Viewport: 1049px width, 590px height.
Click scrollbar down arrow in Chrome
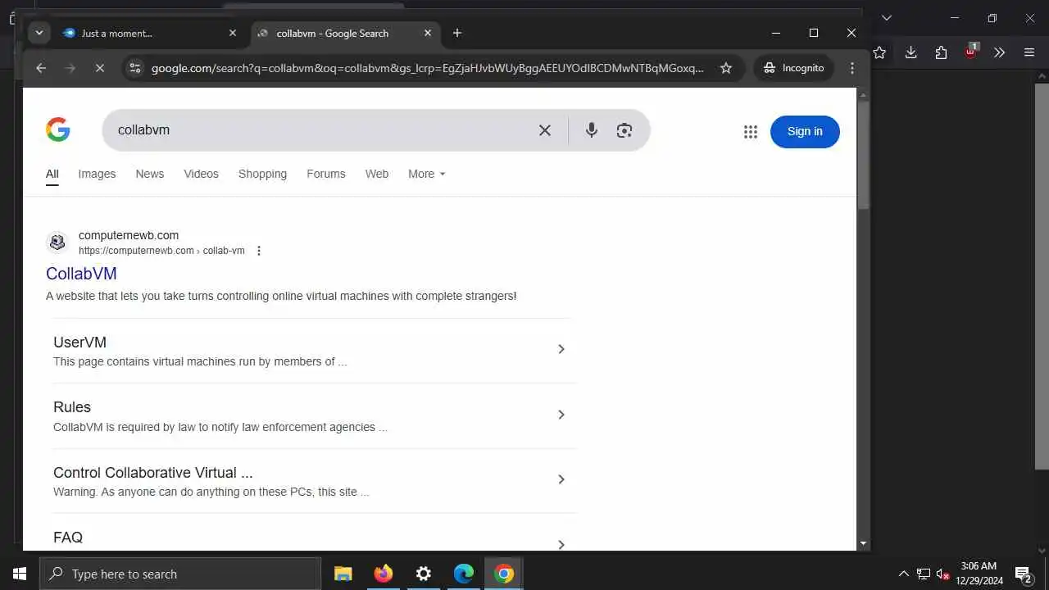pos(863,543)
